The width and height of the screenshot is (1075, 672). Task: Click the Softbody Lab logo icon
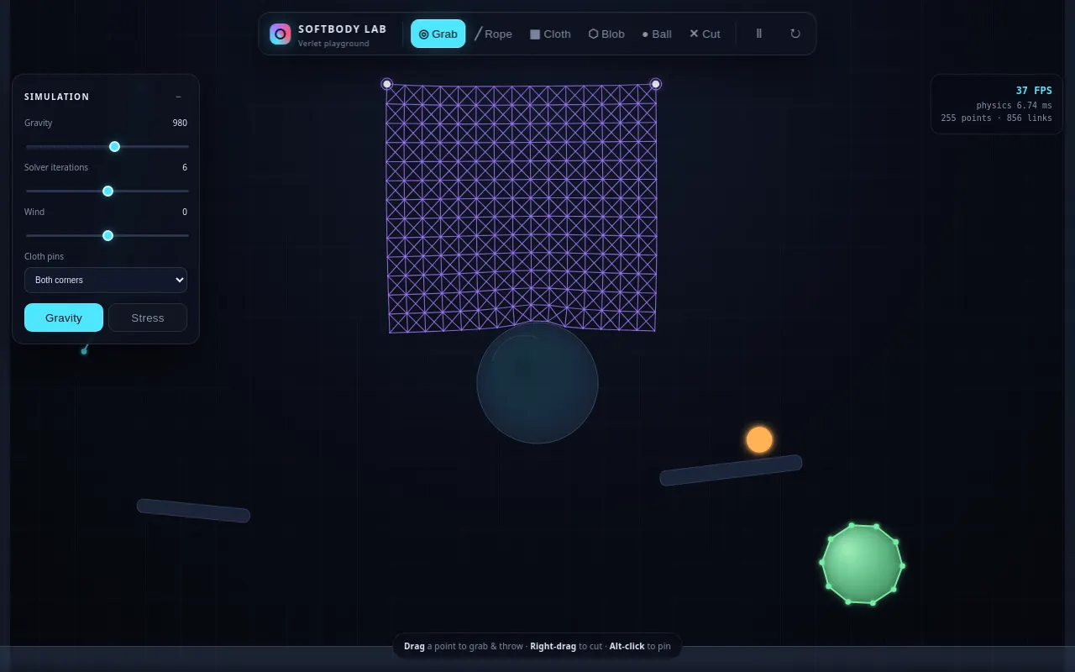coord(281,34)
